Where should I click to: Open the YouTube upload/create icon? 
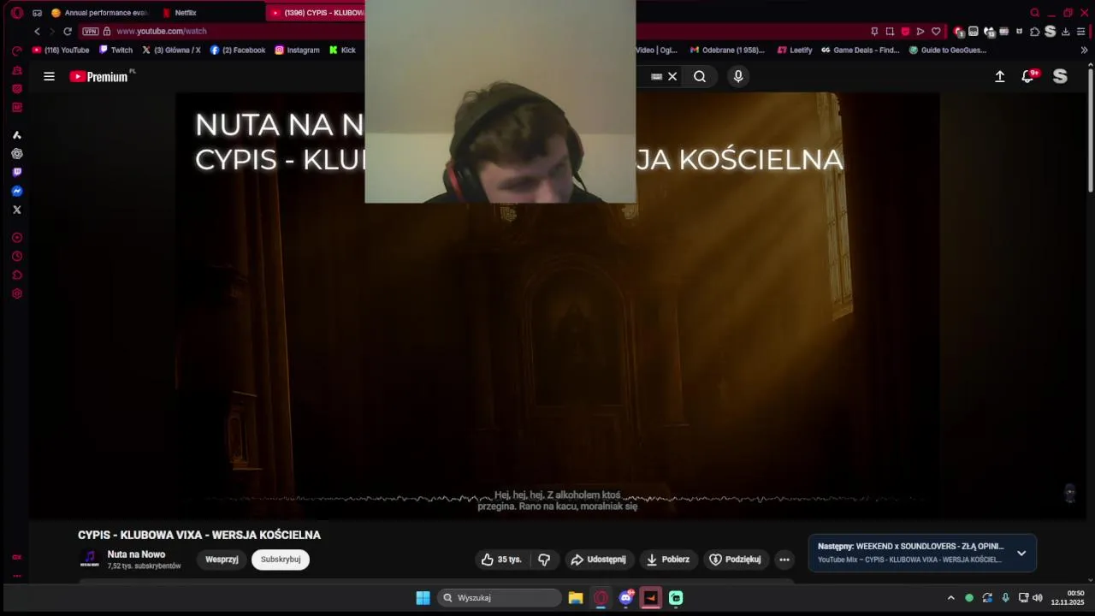(x=999, y=76)
